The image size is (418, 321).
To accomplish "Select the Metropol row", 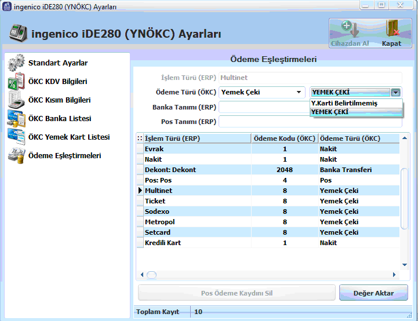I will [x=268, y=222].
